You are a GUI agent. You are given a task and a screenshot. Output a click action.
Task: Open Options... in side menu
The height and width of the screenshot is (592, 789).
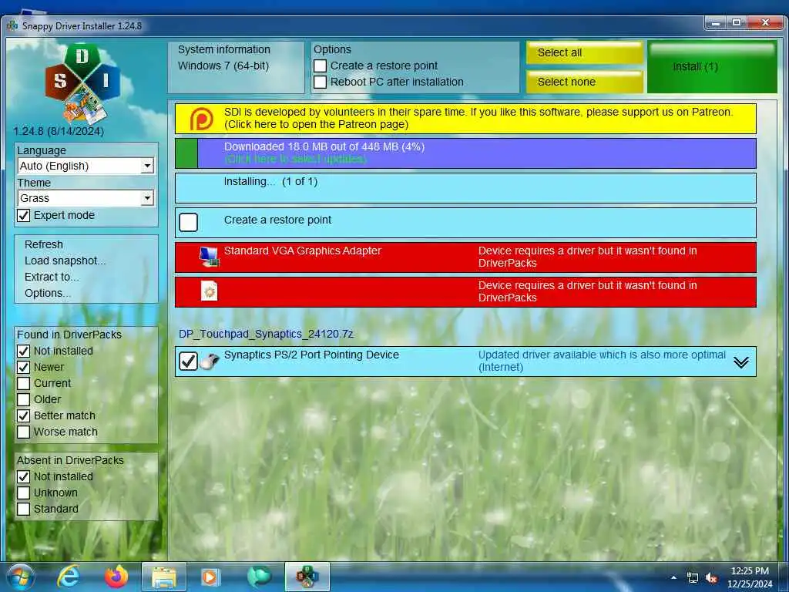coord(47,293)
